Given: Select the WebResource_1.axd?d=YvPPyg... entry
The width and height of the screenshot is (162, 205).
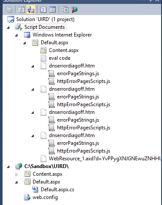Looking at the screenshot, I should tap(105, 159).
